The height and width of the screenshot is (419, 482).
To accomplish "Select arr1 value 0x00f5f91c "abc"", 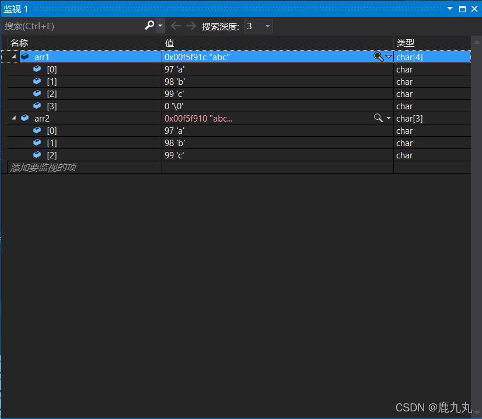I will (x=197, y=57).
